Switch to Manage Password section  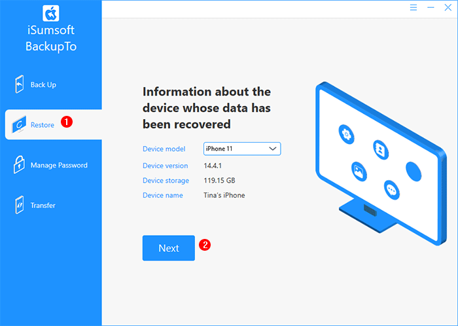click(x=59, y=166)
